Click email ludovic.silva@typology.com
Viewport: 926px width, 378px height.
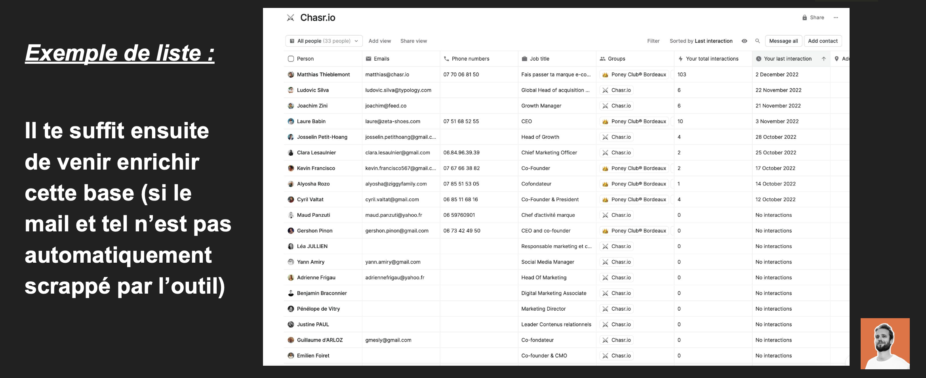pyautogui.click(x=398, y=90)
